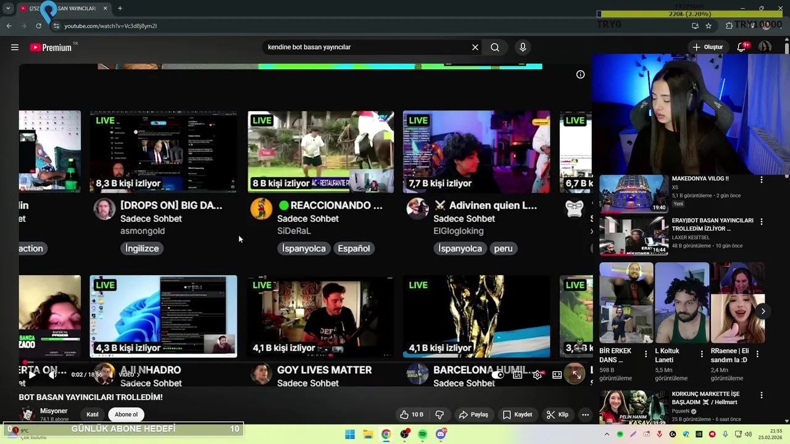Open ERAY BOT BASAN YAYINCILARI thumbnail

(634, 236)
